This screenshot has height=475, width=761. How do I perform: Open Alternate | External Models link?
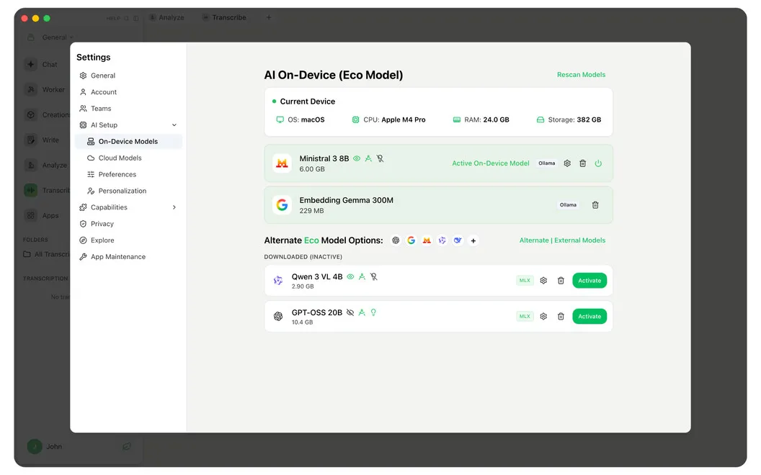[x=562, y=240]
